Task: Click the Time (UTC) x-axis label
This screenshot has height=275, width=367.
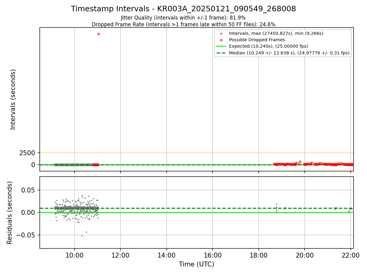Action: [x=197, y=264]
